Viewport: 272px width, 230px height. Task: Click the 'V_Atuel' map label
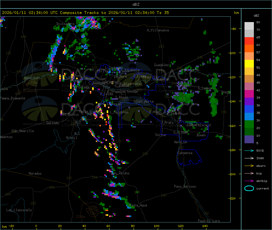pyautogui.click(x=155, y=112)
